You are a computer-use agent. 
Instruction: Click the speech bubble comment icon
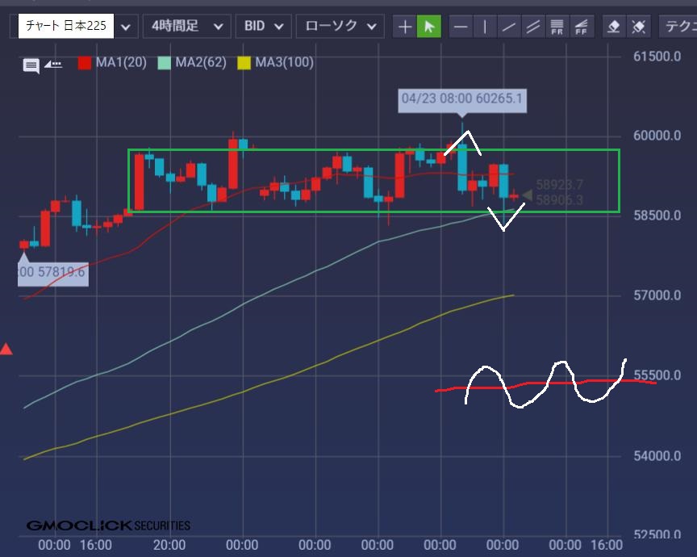pyautogui.click(x=31, y=66)
